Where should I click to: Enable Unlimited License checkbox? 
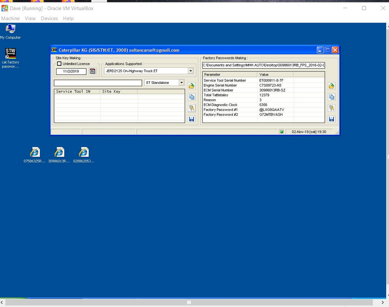pos(59,64)
